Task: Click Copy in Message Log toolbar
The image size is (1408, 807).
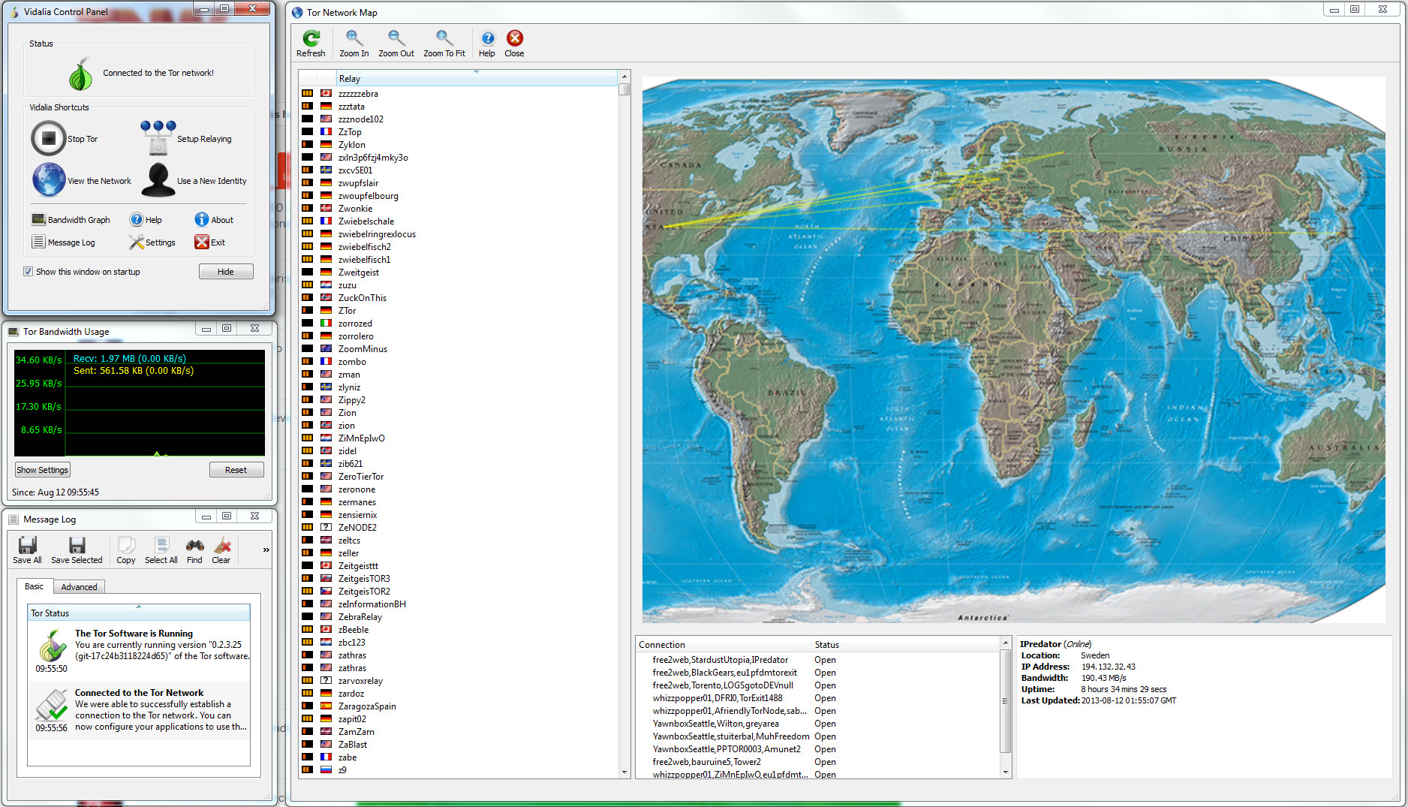Action: point(126,550)
